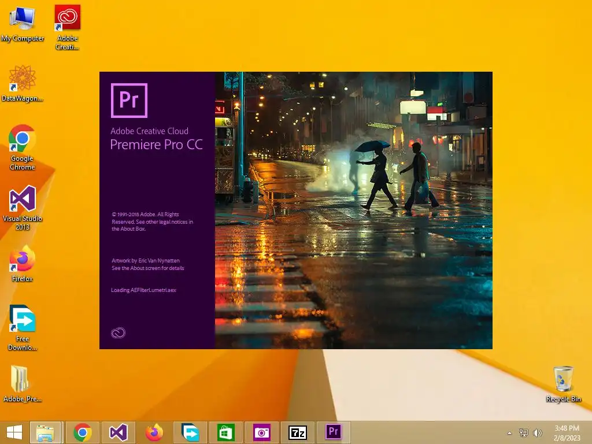Open the camera app taskbar icon
Screen dimensions: 592x444
(262, 432)
